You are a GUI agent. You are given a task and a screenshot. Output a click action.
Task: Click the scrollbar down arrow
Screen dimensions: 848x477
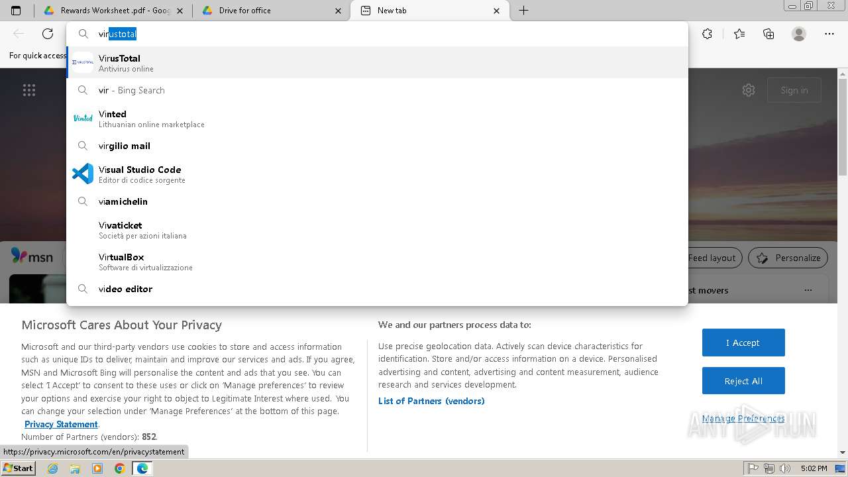click(843, 452)
